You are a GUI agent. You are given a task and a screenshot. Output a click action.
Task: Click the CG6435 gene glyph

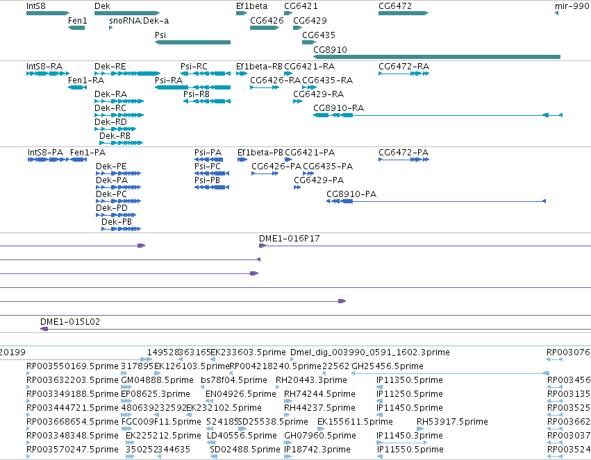click(x=309, y=42)
